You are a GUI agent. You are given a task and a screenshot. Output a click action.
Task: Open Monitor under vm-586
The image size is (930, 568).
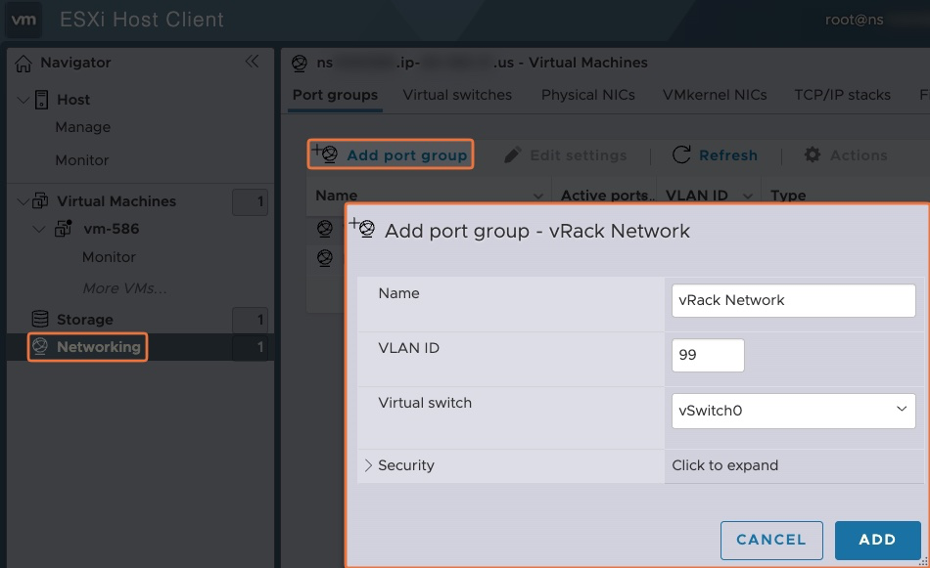(109, 257)
